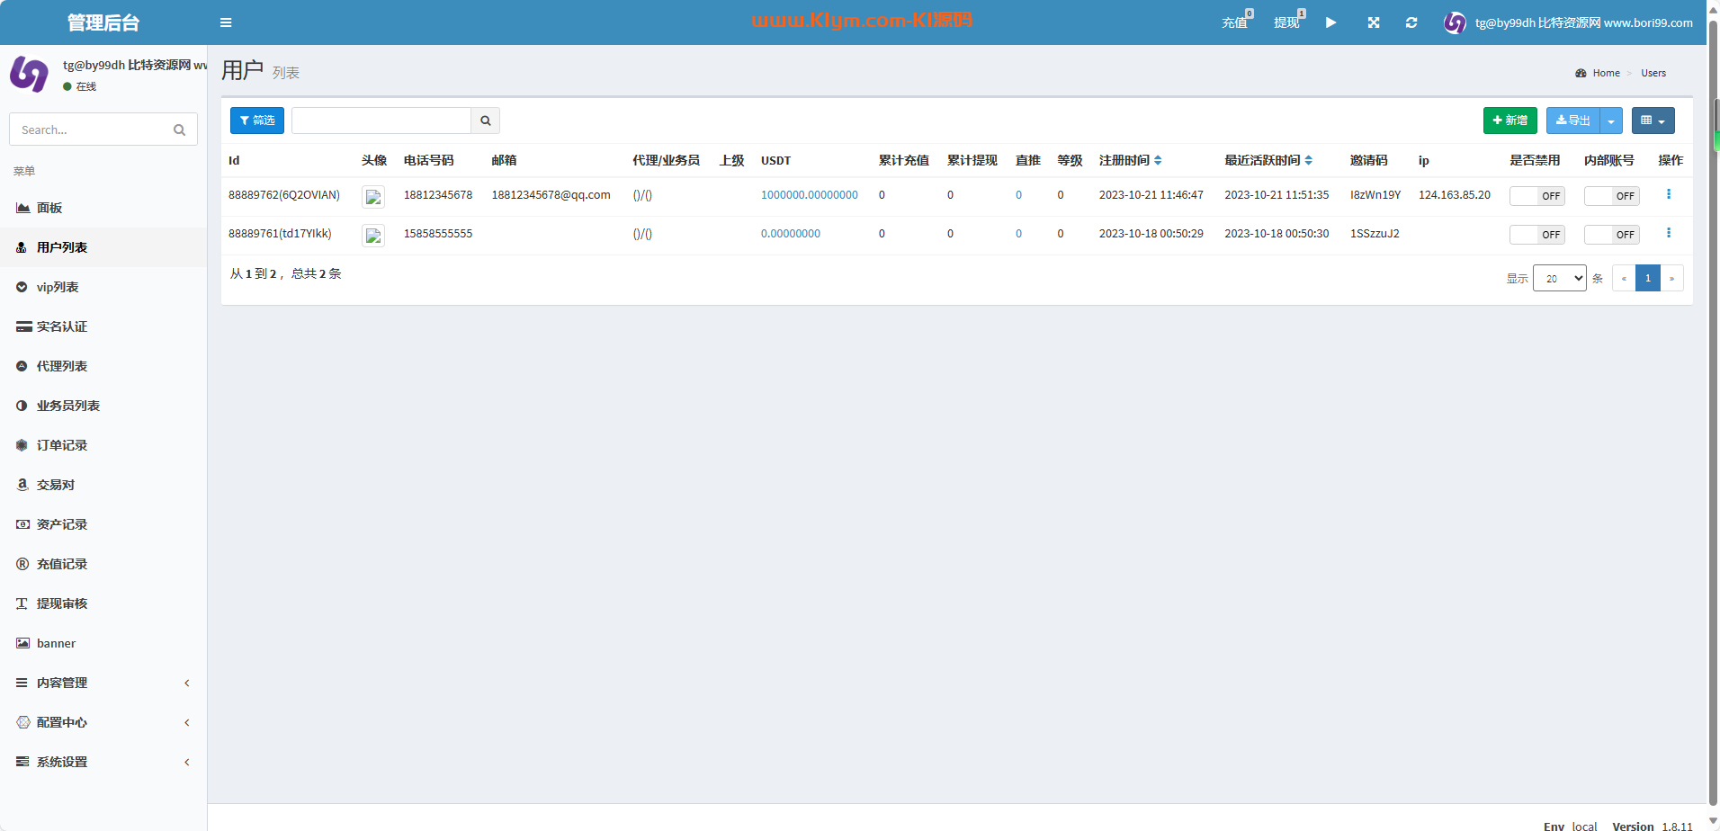Toggle 内部账号 switch for user 88889762
The width and height of the screenshot is (1720, 831).
click(x=1611, y=196)
